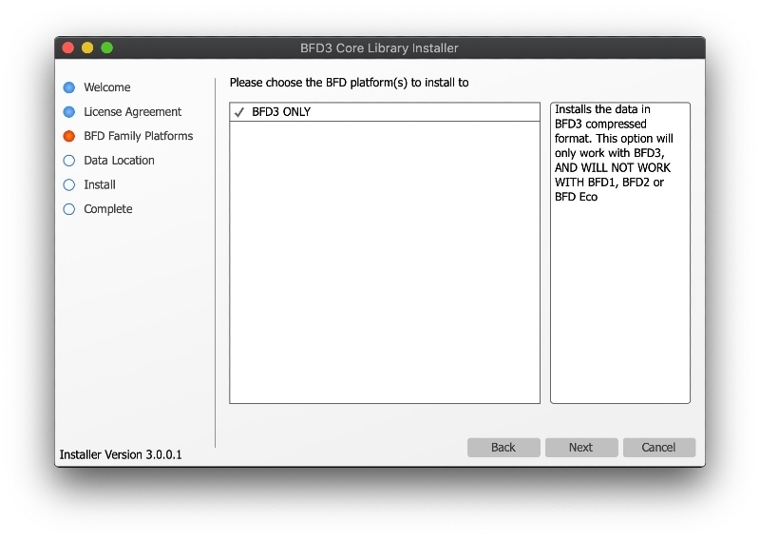Click the Data Location step circle
This screenshot has height=539, width=760.
click(x=69, y=161)
